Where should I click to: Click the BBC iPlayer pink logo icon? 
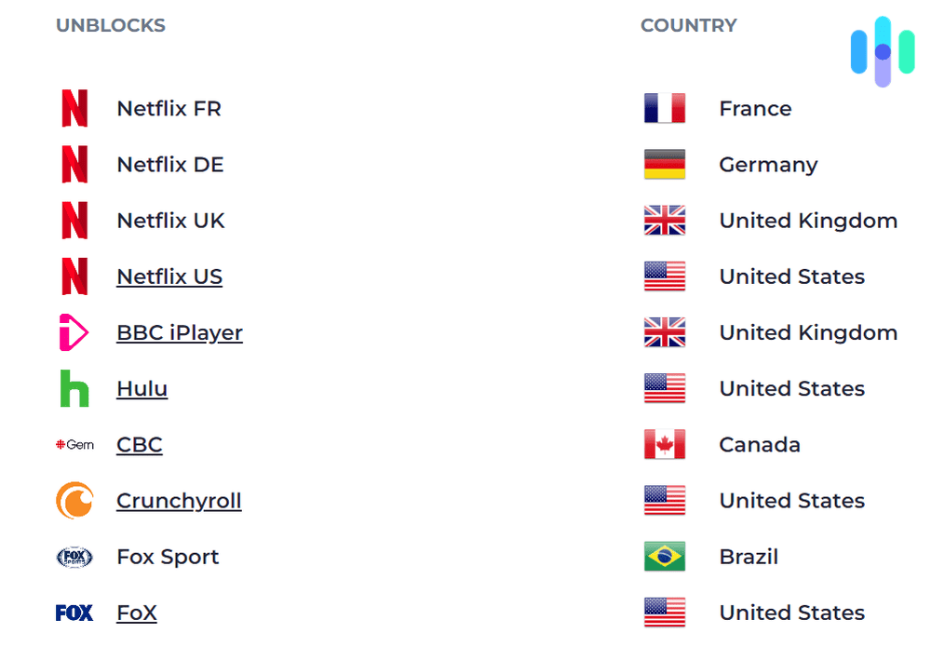tap(74, 333)
